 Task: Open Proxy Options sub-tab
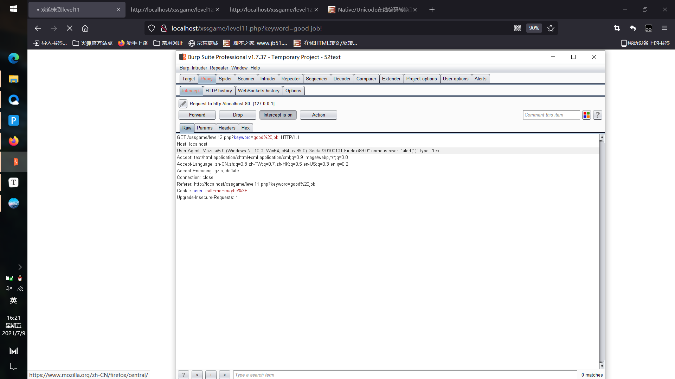pyautogui.click(x=293, y=91)
